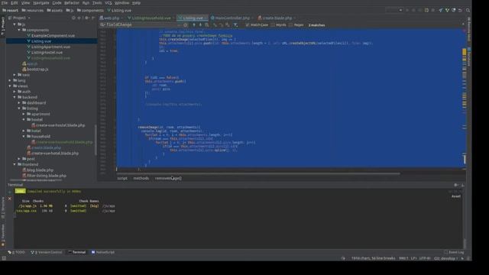Click the components breadcrumb in navigation bar
The width and height of the screenshot is (489, 275).
pyautogui.click(x=90, y=10)
